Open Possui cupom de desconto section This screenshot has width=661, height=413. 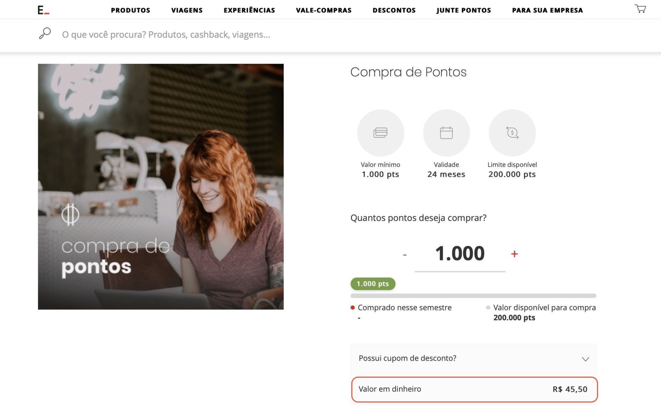pos(473,358)
